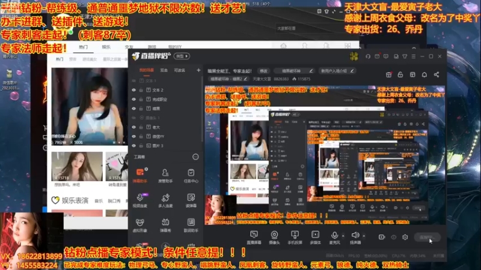
Task: Open notification bell icon
Action: coord(424,74)
